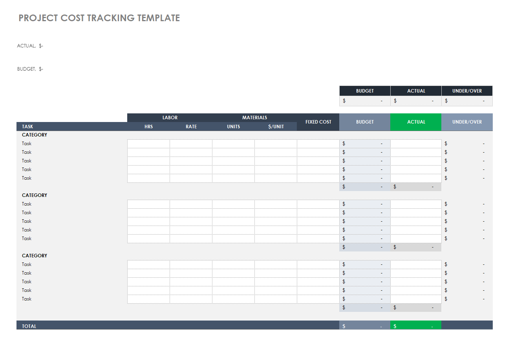Viewport: 512px width, 357px height.
Task: Select the first CATEGORY heading
Action: pos(35,135)
